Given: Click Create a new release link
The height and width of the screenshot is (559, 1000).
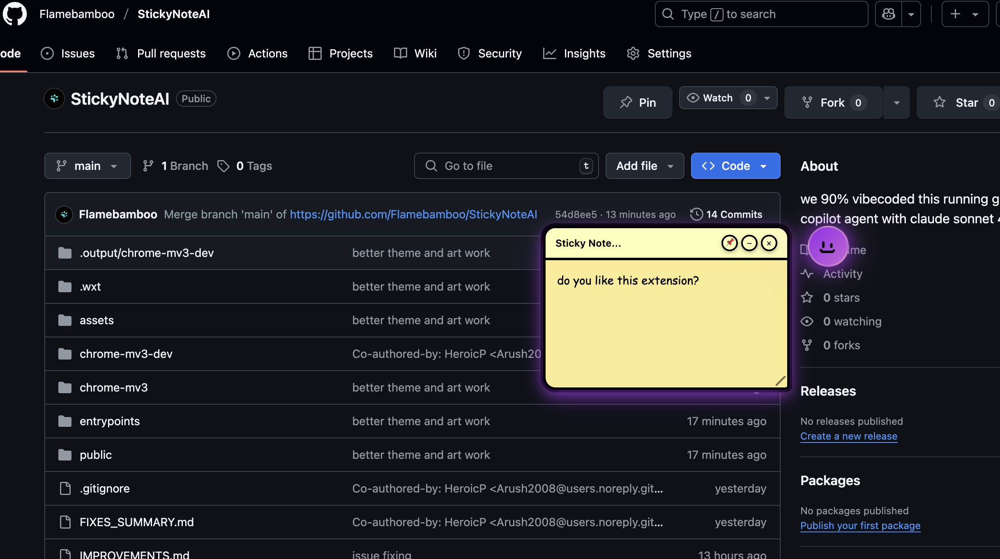Looking at the screenshot, I should click(x=848, y=436).
